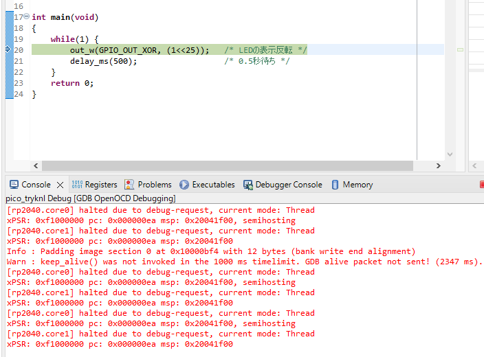Viewport: 484px width, 357px height.
Task: Click the Registers tab binary icon
Action: 77,185
